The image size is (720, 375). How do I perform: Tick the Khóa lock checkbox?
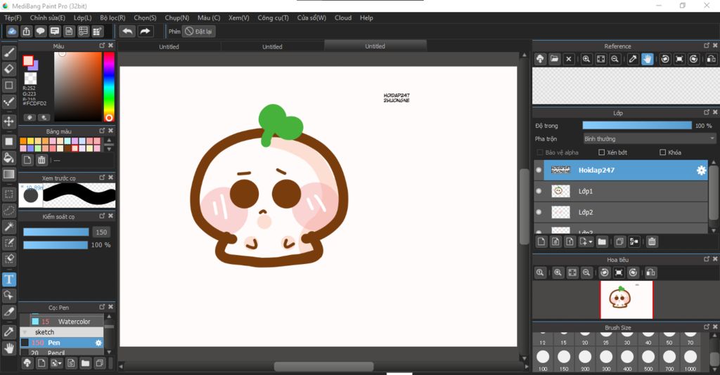coord(662,152)
